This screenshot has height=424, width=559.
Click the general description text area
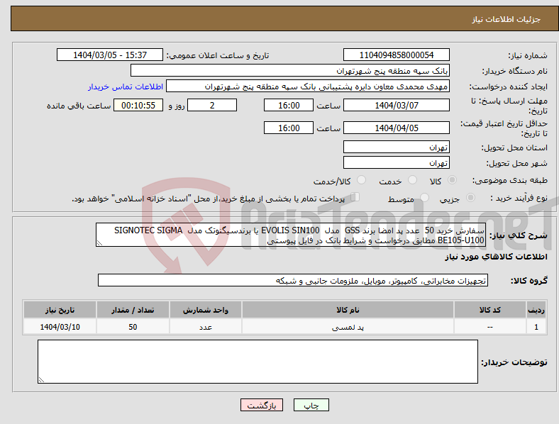pos(291,235)
